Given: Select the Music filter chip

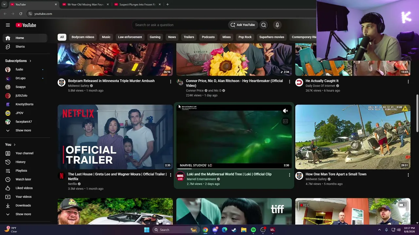Looking at the screenshot, I should tap(106, 37).
